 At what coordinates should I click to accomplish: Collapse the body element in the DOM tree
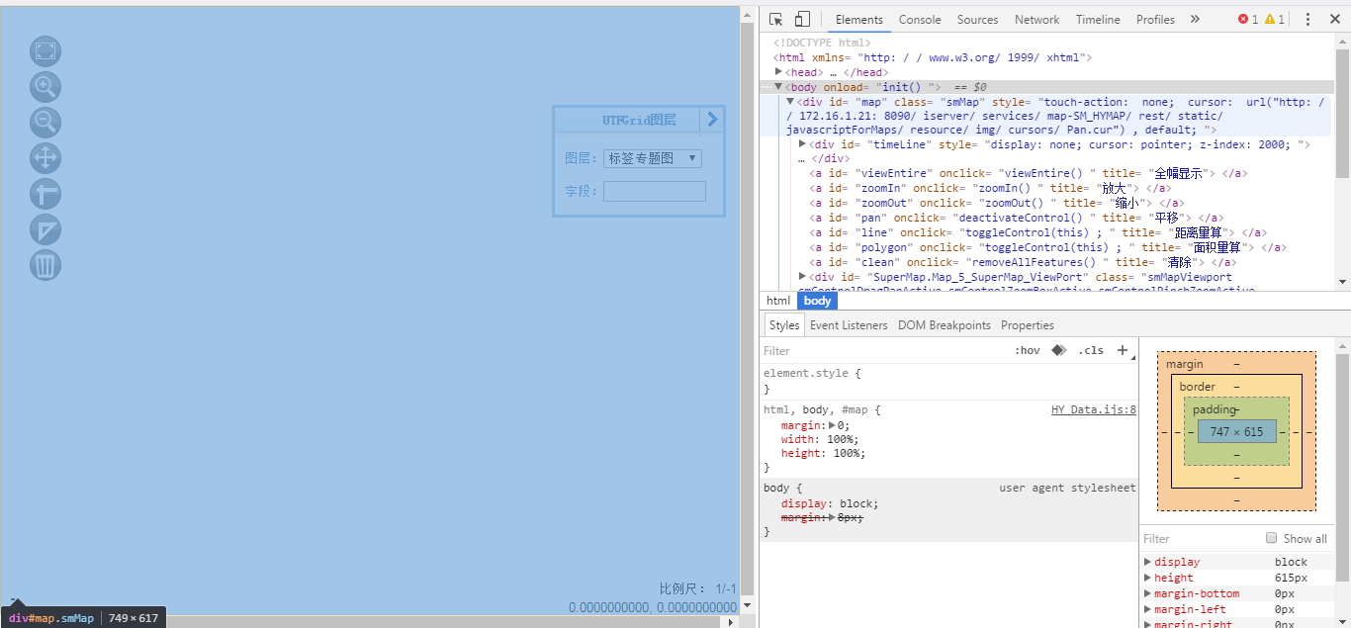779,87
